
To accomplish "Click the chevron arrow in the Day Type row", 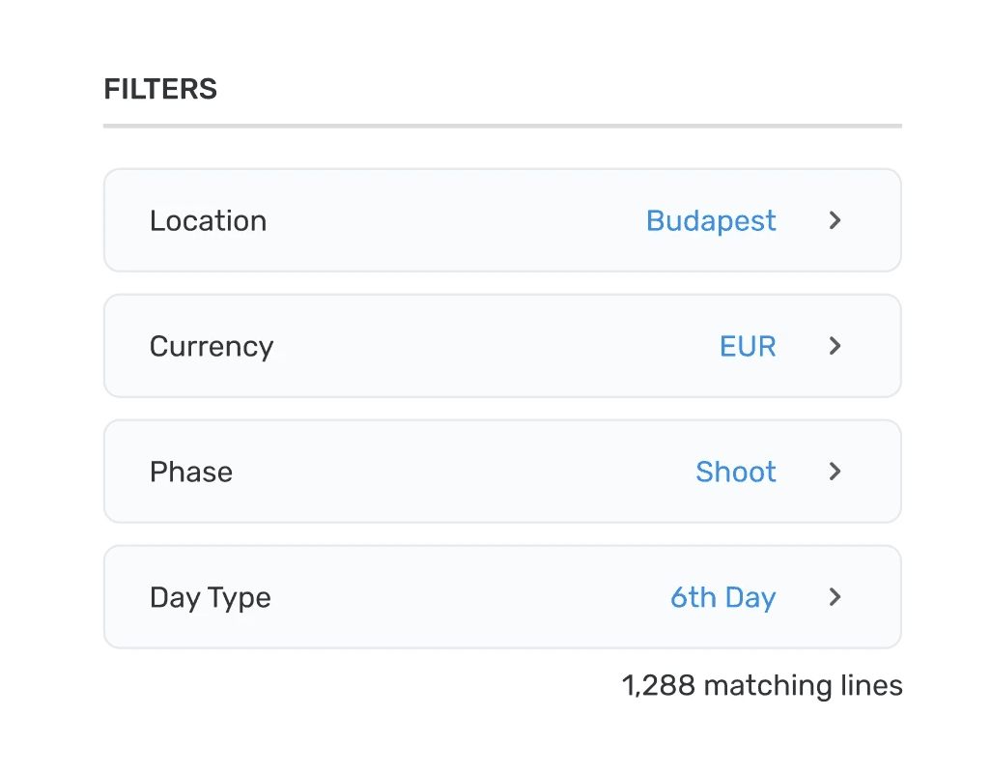I will 835,597.
